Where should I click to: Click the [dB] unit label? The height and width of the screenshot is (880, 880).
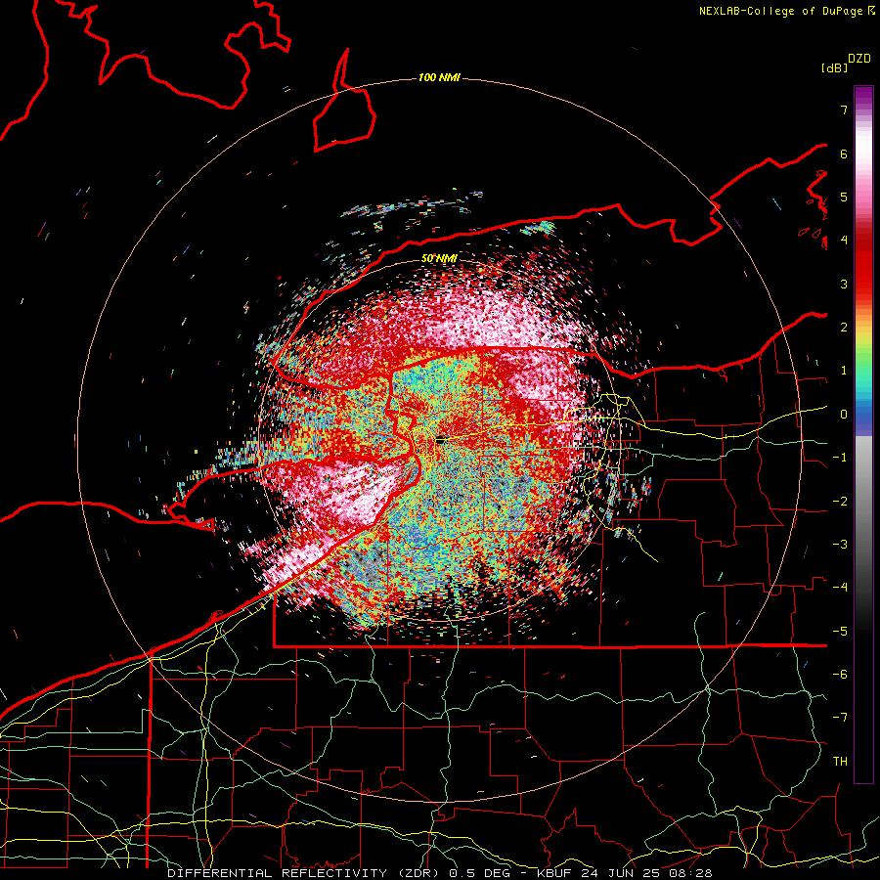click(x=834, y=68)
